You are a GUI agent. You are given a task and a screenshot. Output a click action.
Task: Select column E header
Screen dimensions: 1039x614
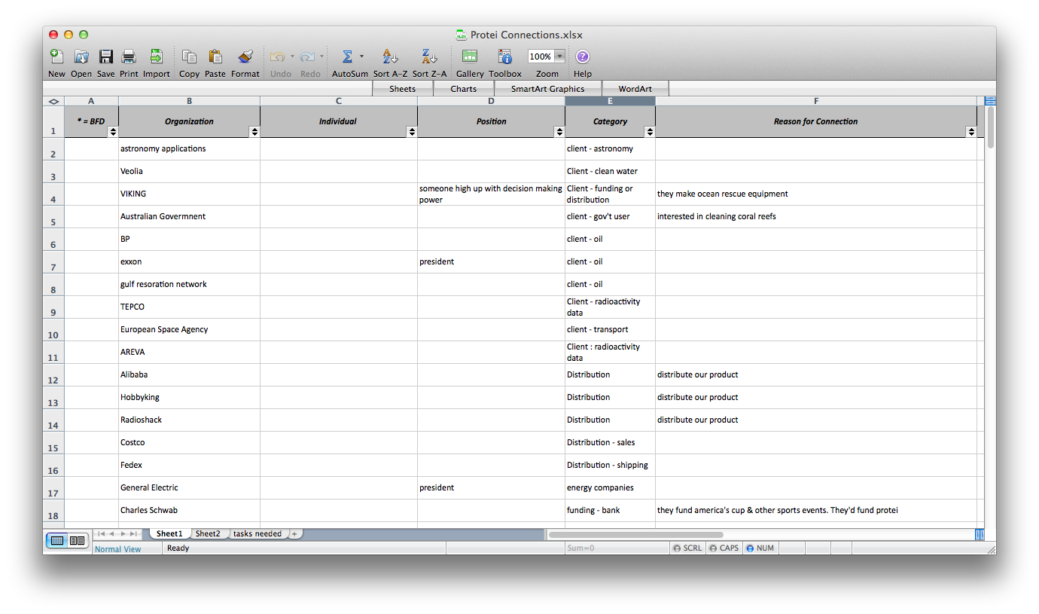click(610, 101)
